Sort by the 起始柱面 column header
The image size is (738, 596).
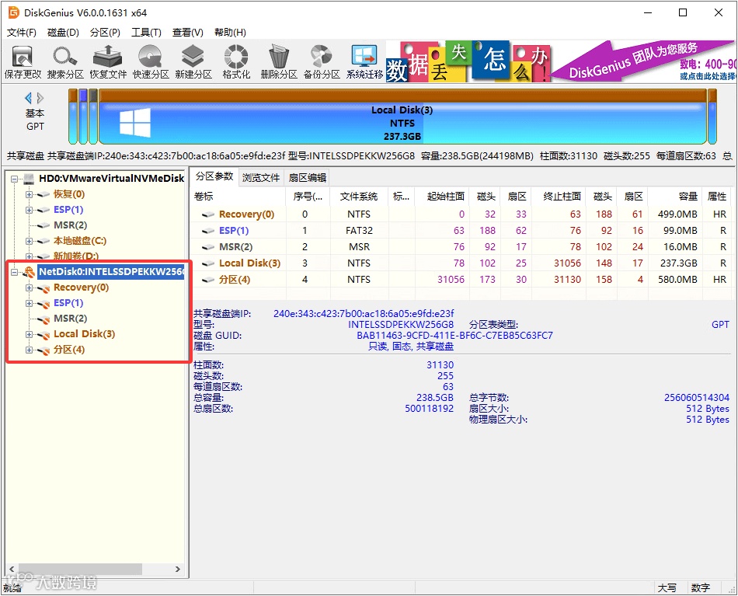coord(442,197)
